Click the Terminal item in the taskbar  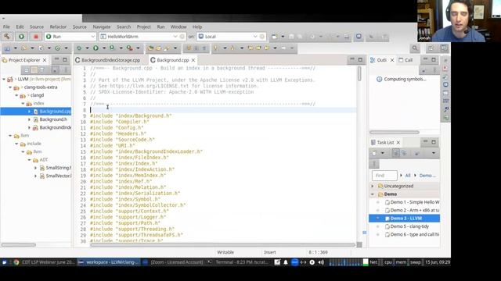238,262
